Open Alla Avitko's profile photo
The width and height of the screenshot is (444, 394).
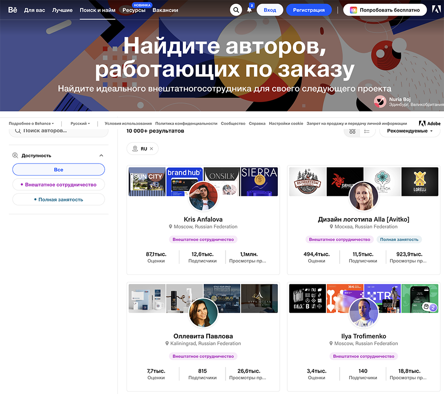pyautogui.click(x=364, y=196)
